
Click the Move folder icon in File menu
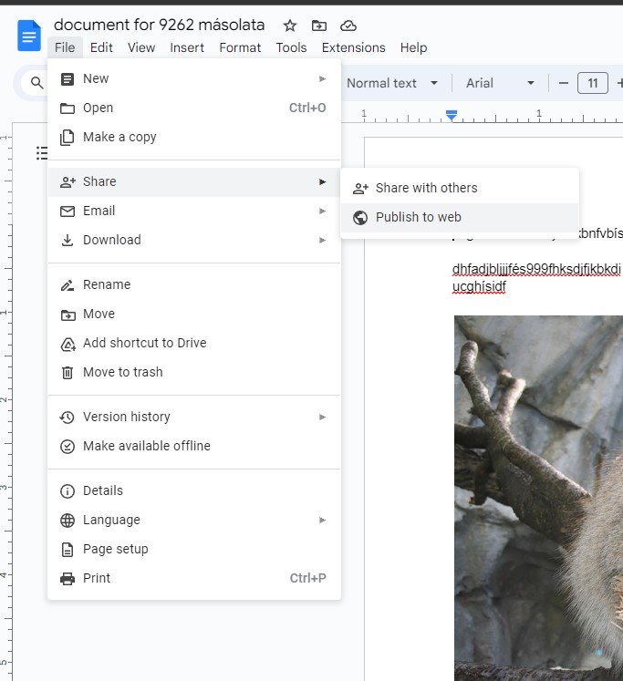click(67, 315)
